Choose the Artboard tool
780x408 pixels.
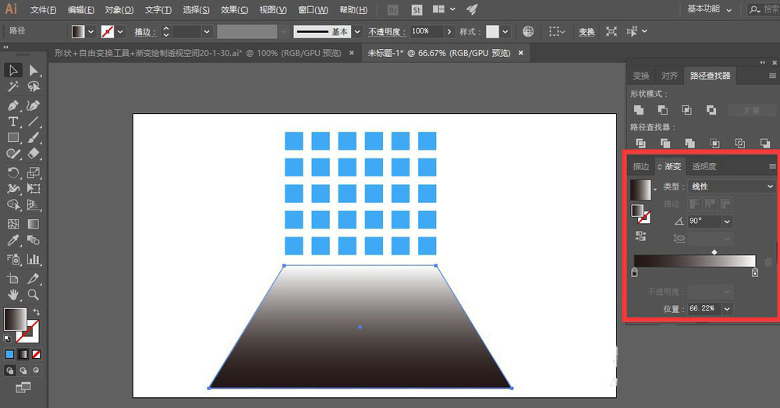click(x=13, y=279)
